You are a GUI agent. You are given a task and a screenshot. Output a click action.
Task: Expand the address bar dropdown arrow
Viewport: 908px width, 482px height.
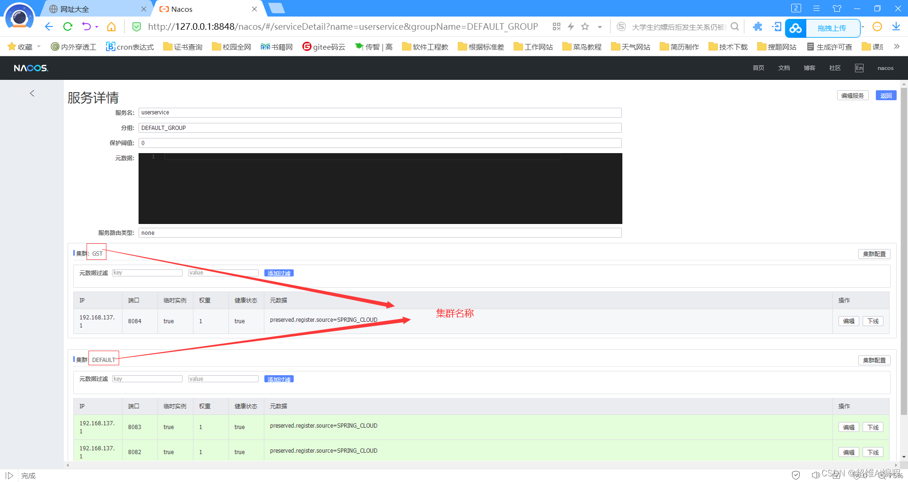coord(600,27)
